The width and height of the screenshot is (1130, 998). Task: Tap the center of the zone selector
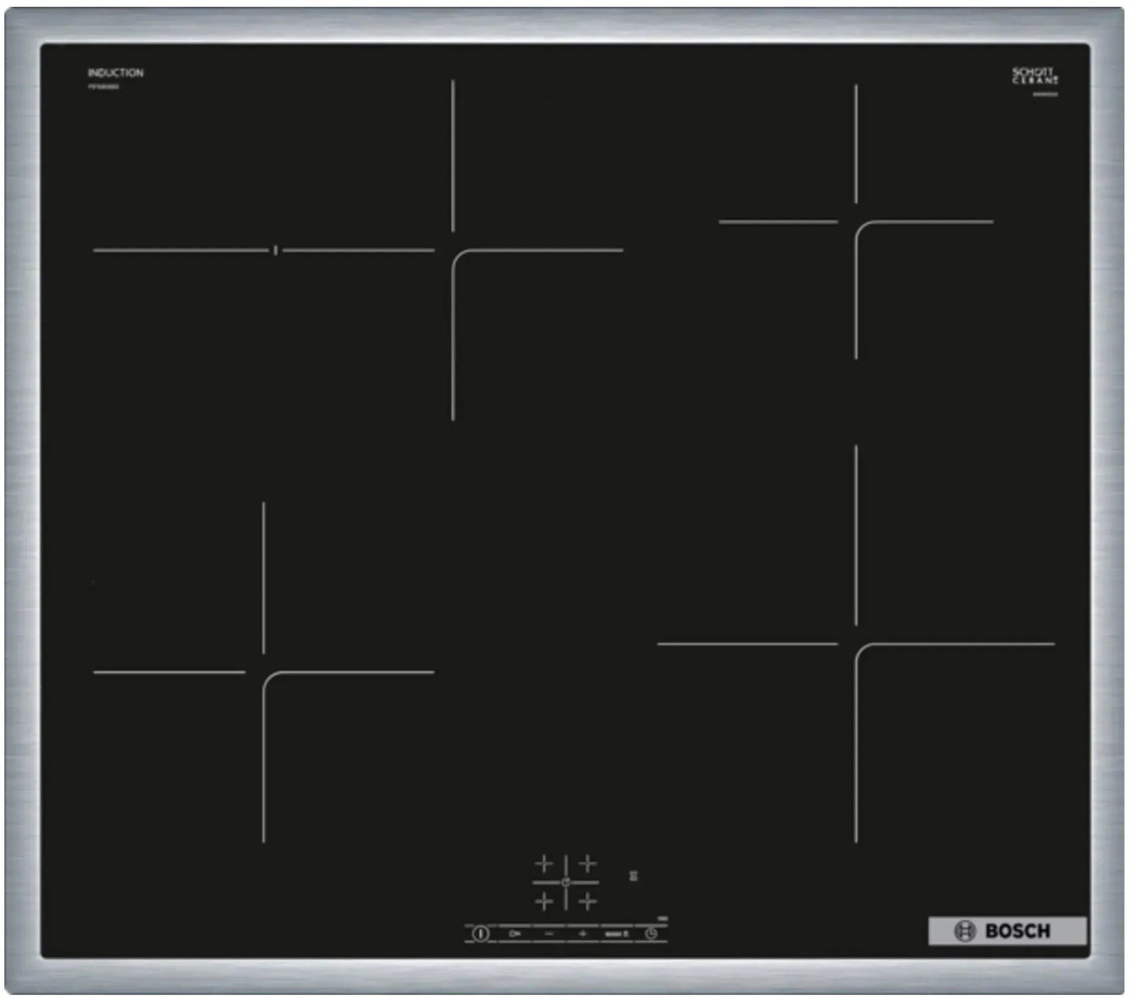pyautogui.click(x=566, y=883)
